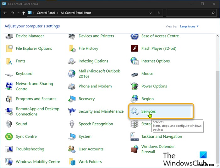Click the Troubleshooting link text

coord(30,149)
